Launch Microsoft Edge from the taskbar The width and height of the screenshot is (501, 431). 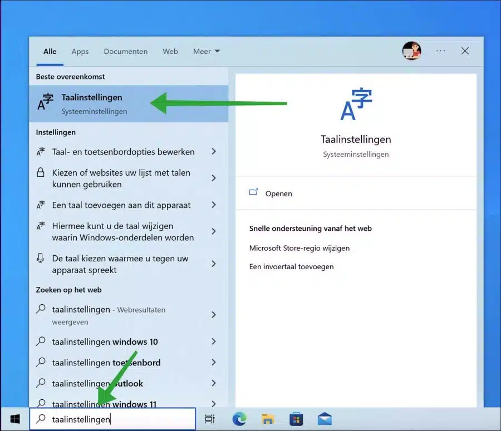[239, 419]
